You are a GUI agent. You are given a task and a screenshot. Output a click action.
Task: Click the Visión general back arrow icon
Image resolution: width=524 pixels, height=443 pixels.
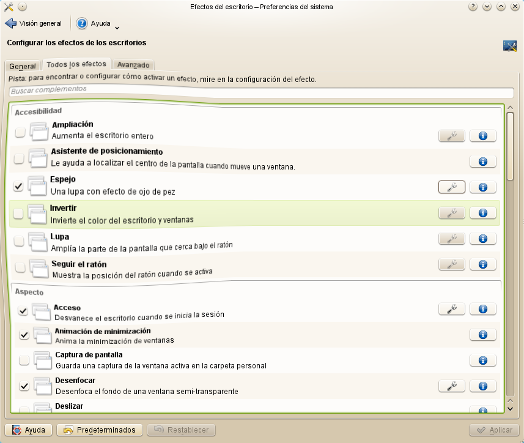pos(10,23)
